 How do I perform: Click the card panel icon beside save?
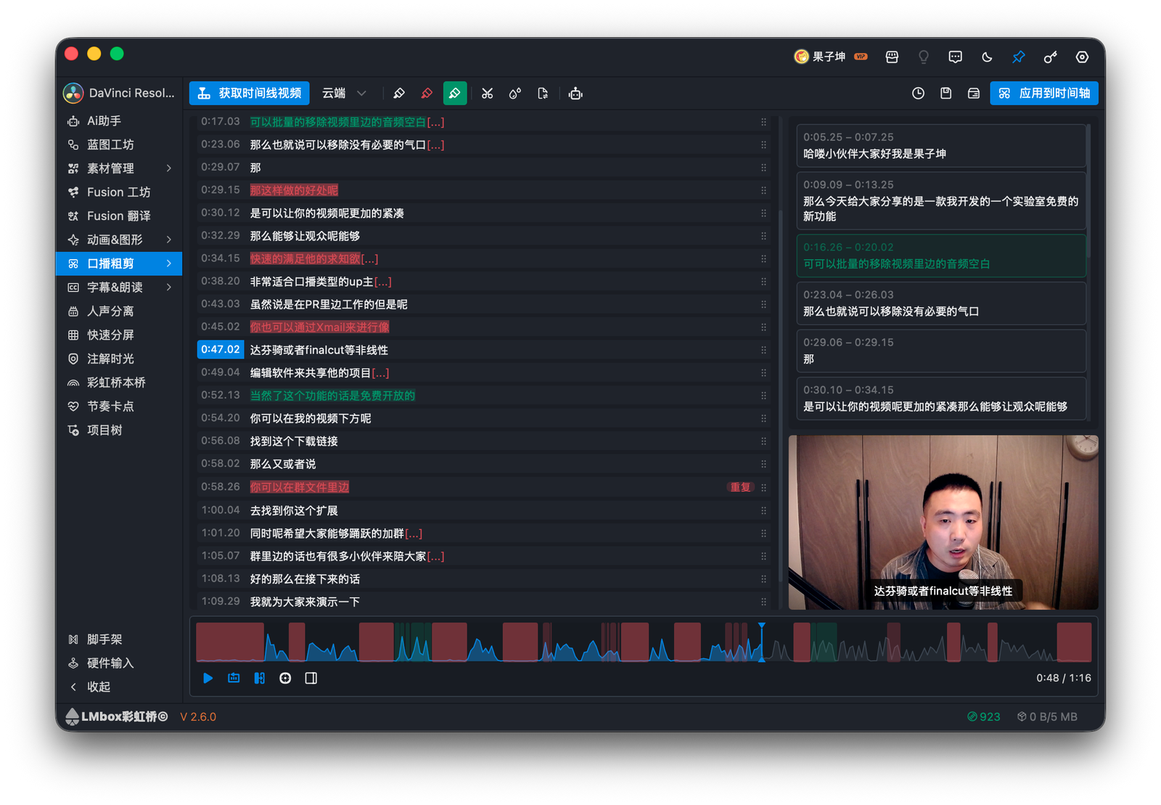coord(974,94)
